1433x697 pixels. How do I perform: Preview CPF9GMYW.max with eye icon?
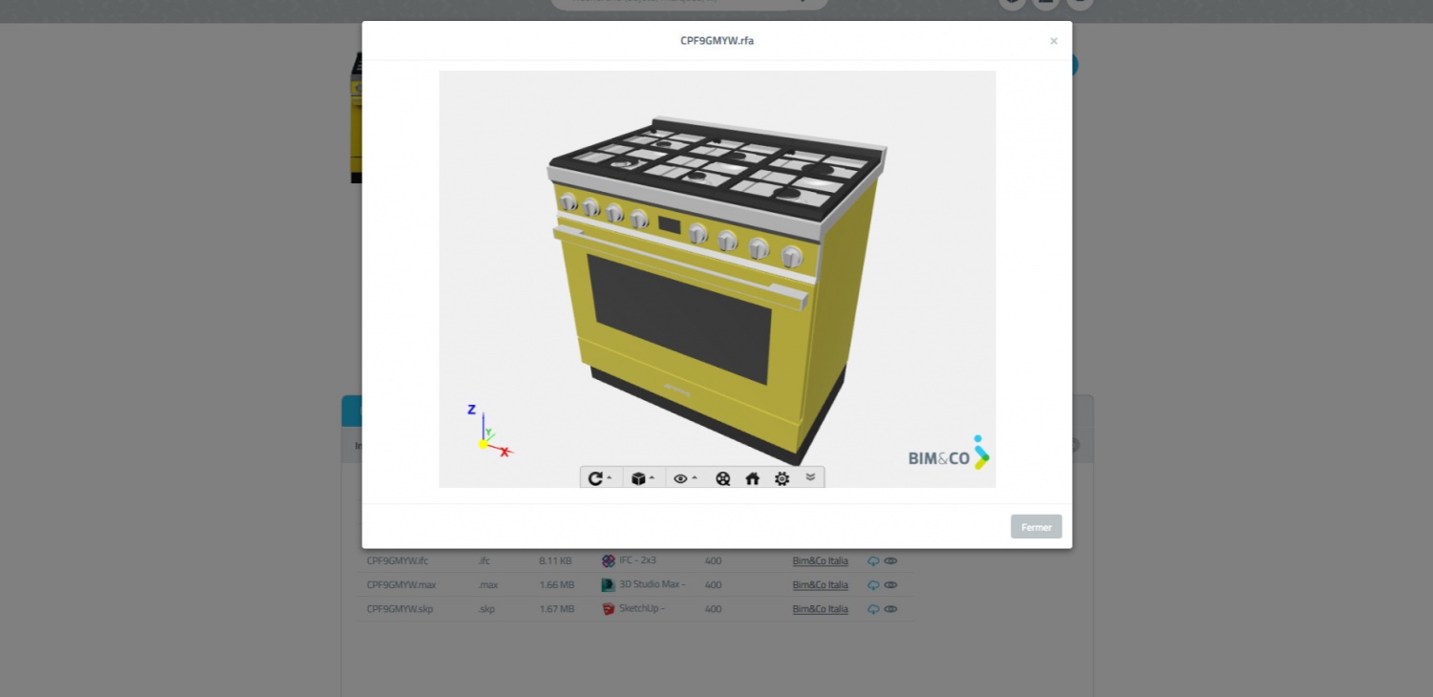pyautogui.click(x=890, y=585)
